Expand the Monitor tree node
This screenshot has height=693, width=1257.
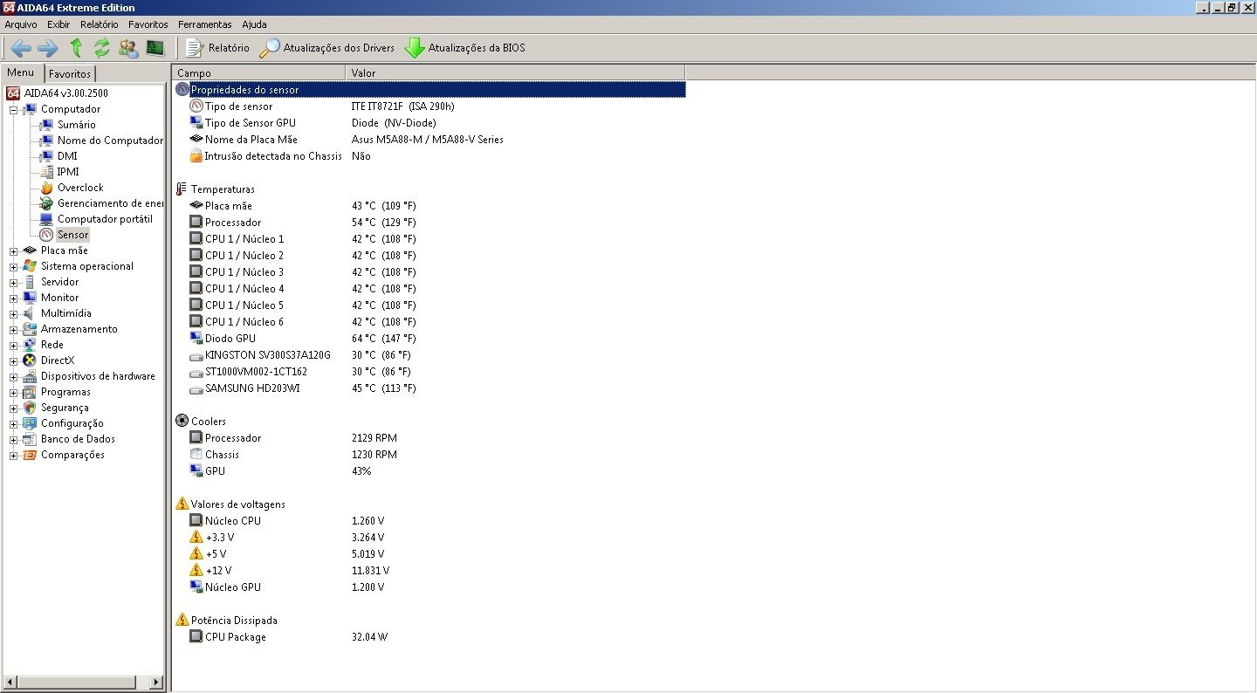point(14,298)
